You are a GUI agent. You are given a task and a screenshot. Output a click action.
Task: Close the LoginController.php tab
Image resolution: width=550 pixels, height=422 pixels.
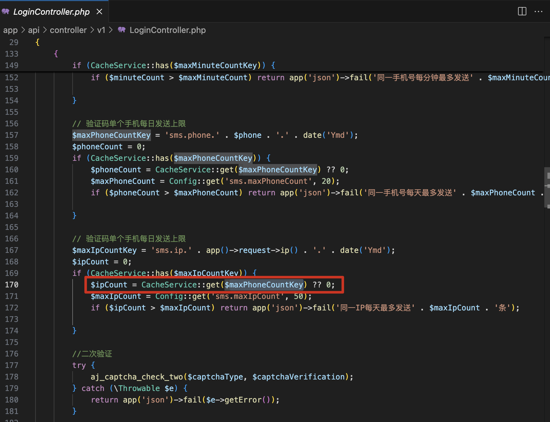tap(99, 12)
